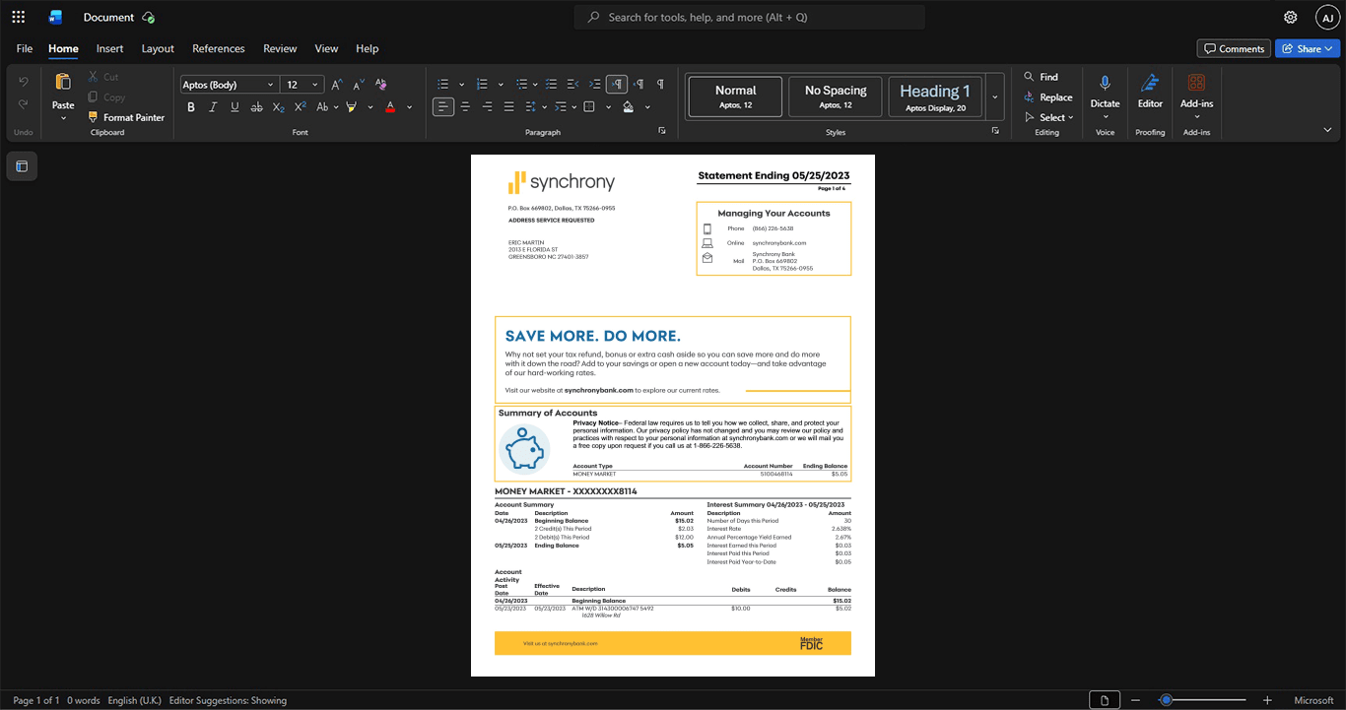Expand the Styles gallery arrow
Screen dimensions: 1346x710
995,97
